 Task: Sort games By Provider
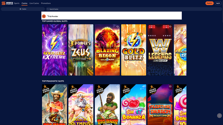point(53,16)
